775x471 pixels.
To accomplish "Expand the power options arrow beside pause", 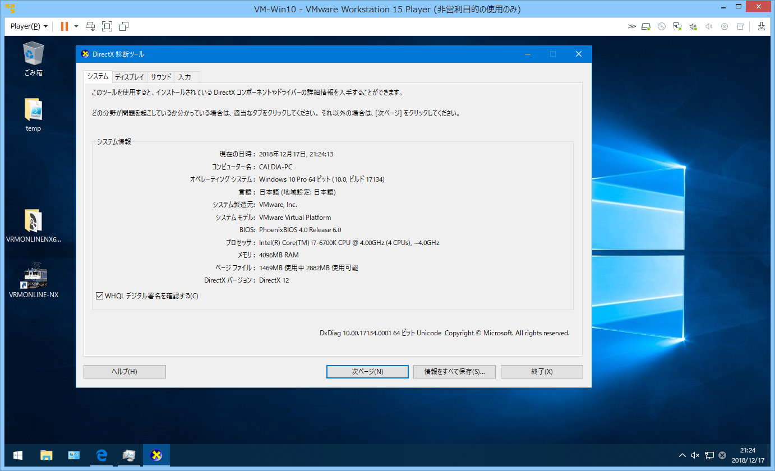I will (76, 26).
